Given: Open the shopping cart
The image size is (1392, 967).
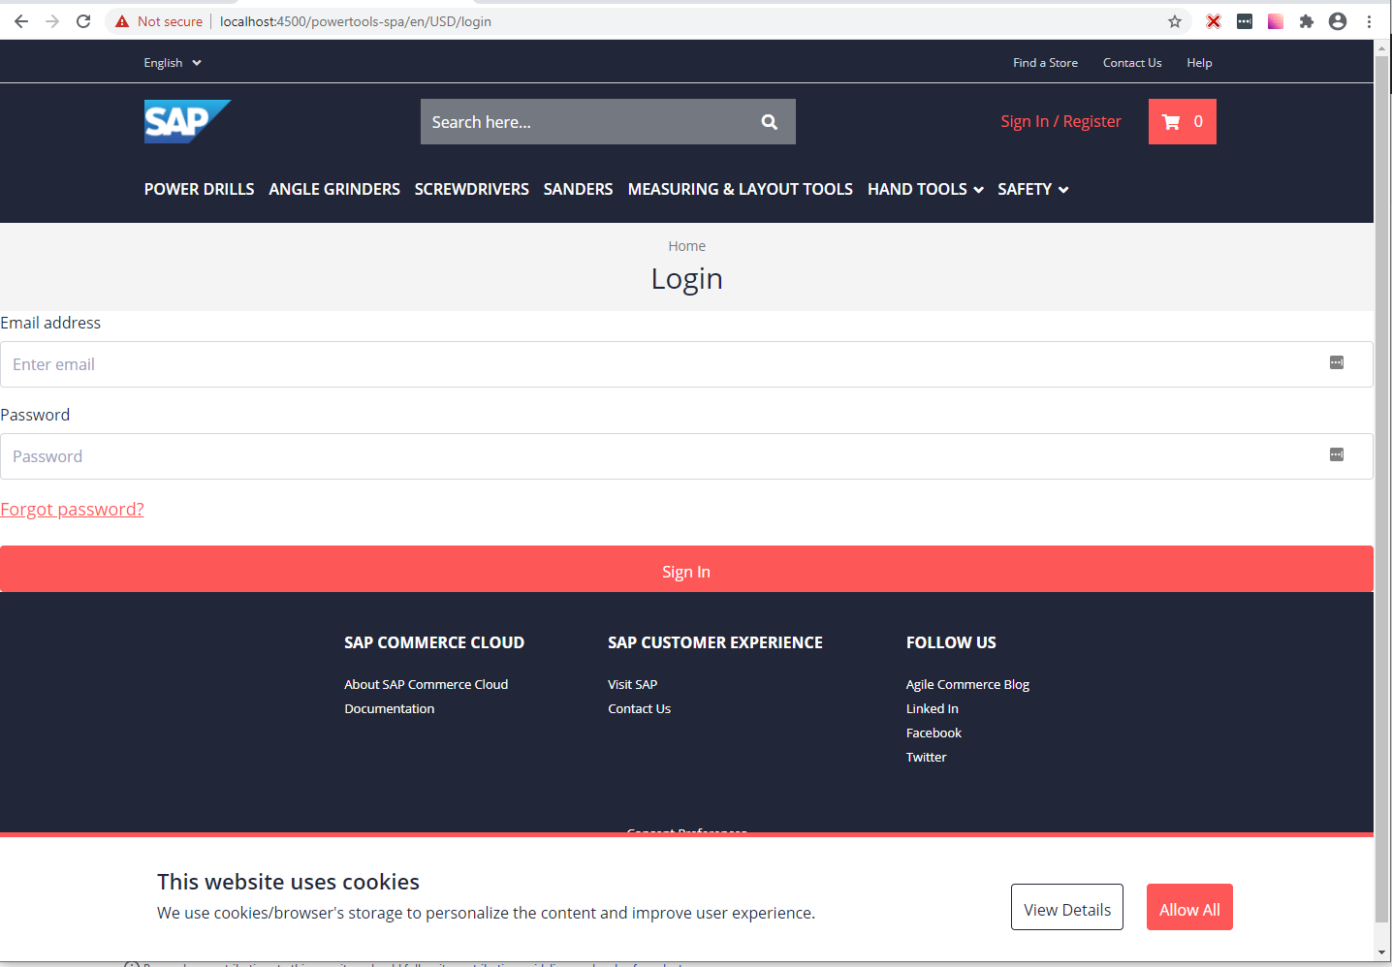Looking at the screenshot, I should pyautogui.click(x=1182, y=122).
